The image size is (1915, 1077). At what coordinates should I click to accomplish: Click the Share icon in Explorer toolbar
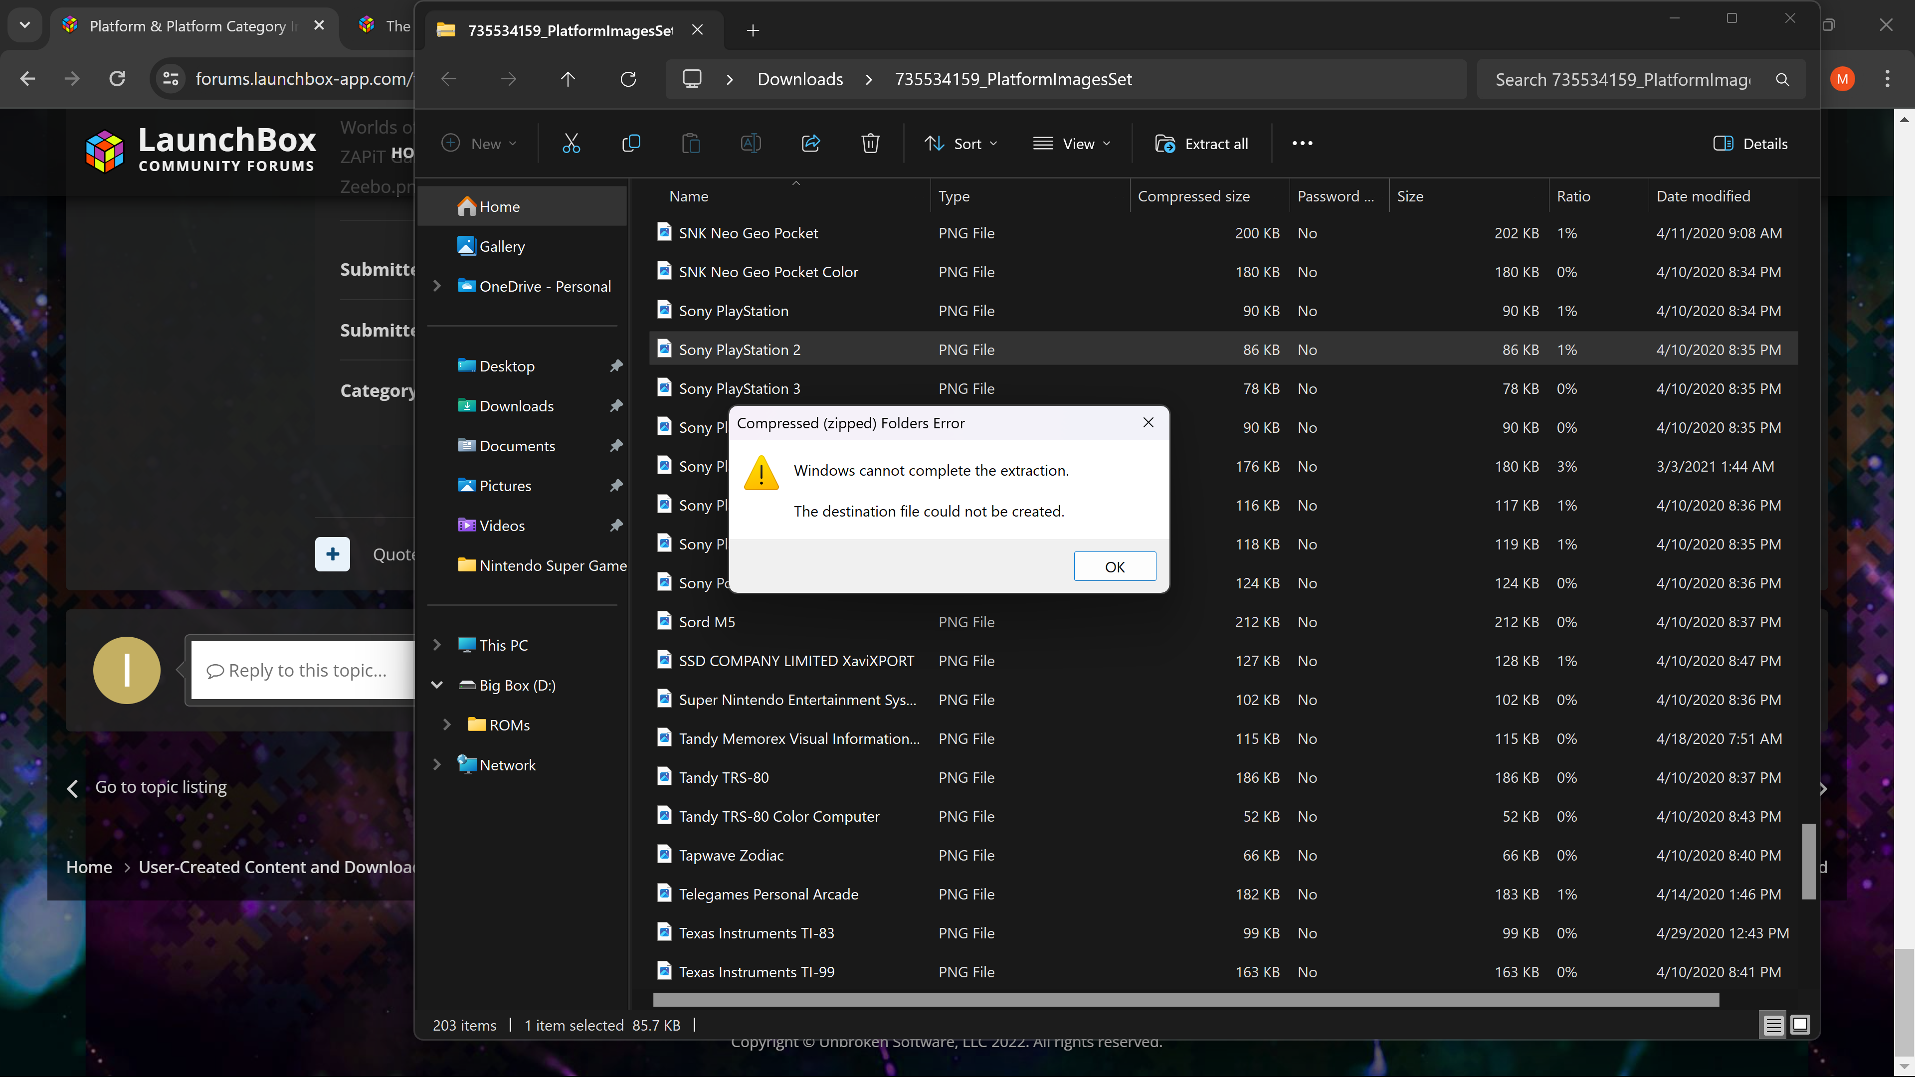point(810,144)
